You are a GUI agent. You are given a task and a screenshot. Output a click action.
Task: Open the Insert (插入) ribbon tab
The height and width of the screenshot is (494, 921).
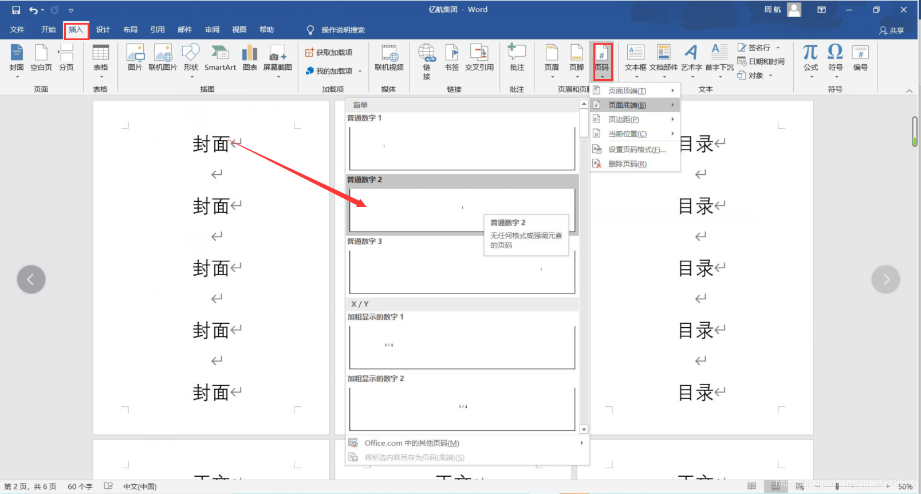click(76, 30)
